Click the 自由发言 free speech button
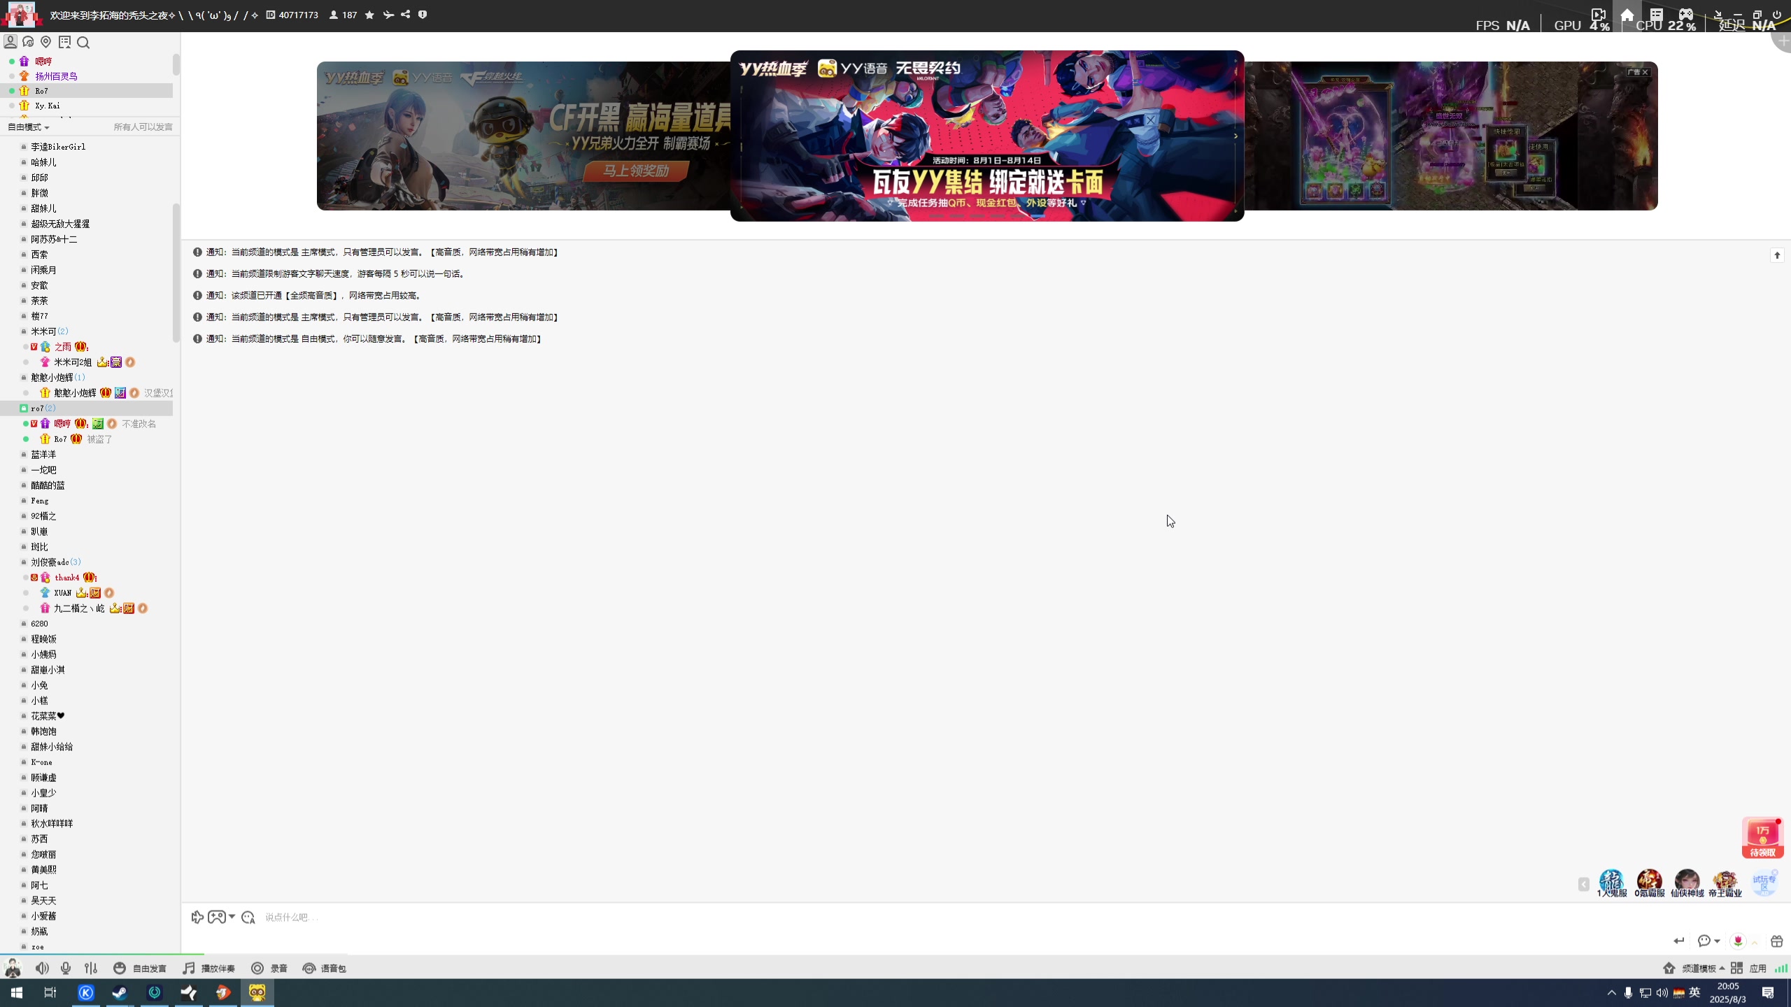This screenshot has height=1007, width=1791. tap(140, 968)
